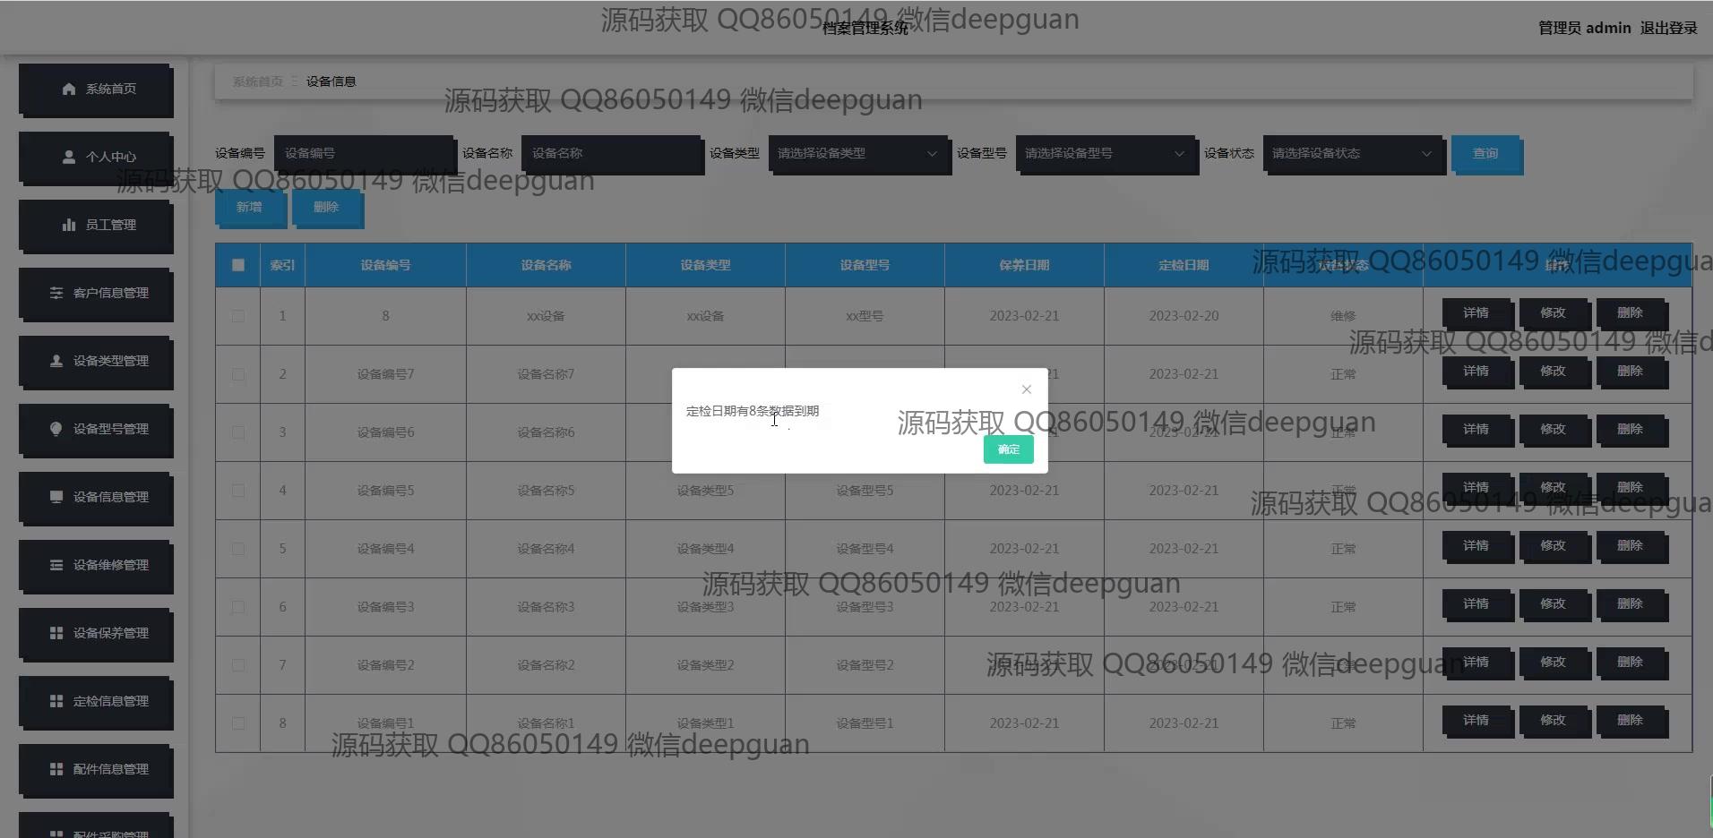The image size is (1713, 838).
Task: Open the 设备类型 dropdown filter
Action: point(858,154)
